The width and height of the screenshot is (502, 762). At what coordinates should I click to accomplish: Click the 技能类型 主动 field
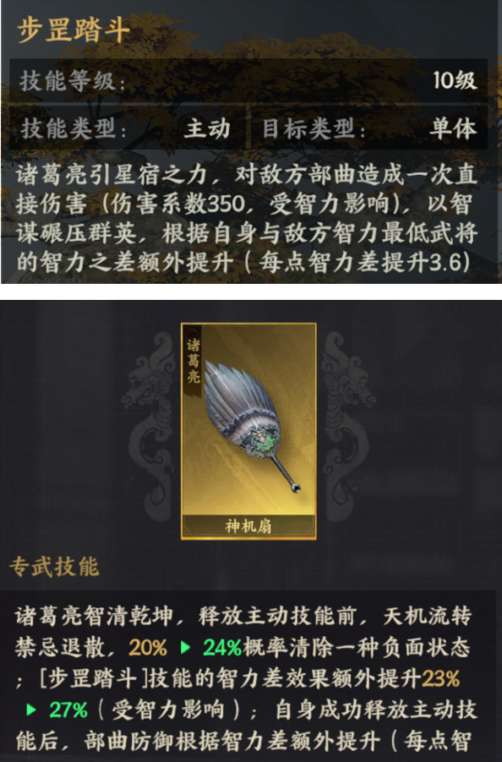point(128,128)
